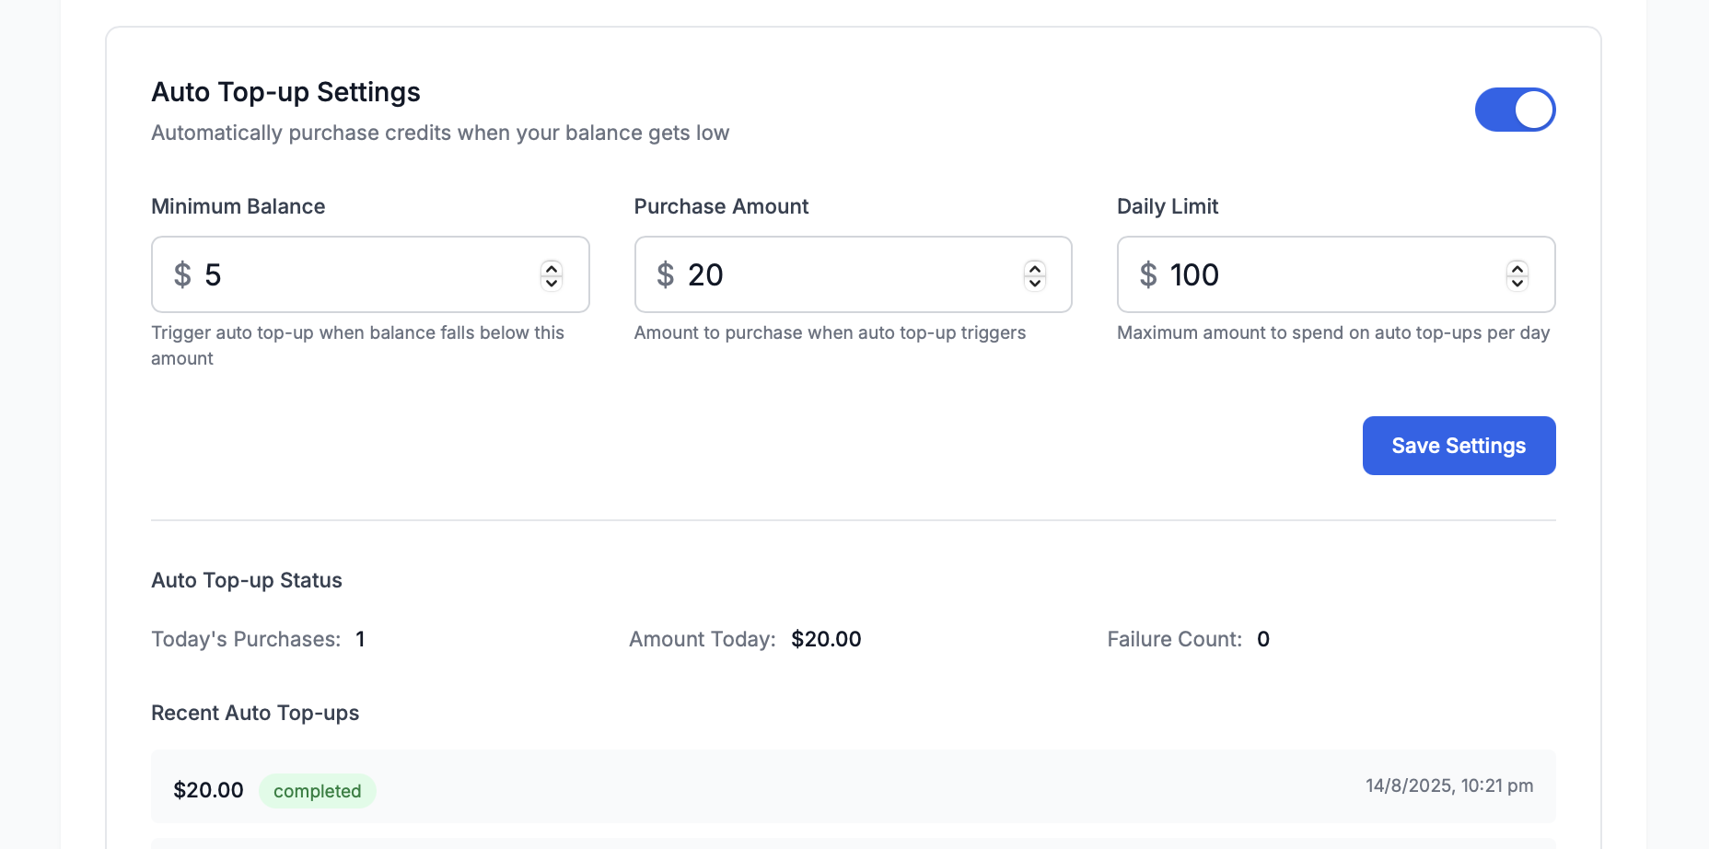Click the dollar sign icon beside Daily Limit
This screenshot has width=1709, height=849.
coord(1147,274)
